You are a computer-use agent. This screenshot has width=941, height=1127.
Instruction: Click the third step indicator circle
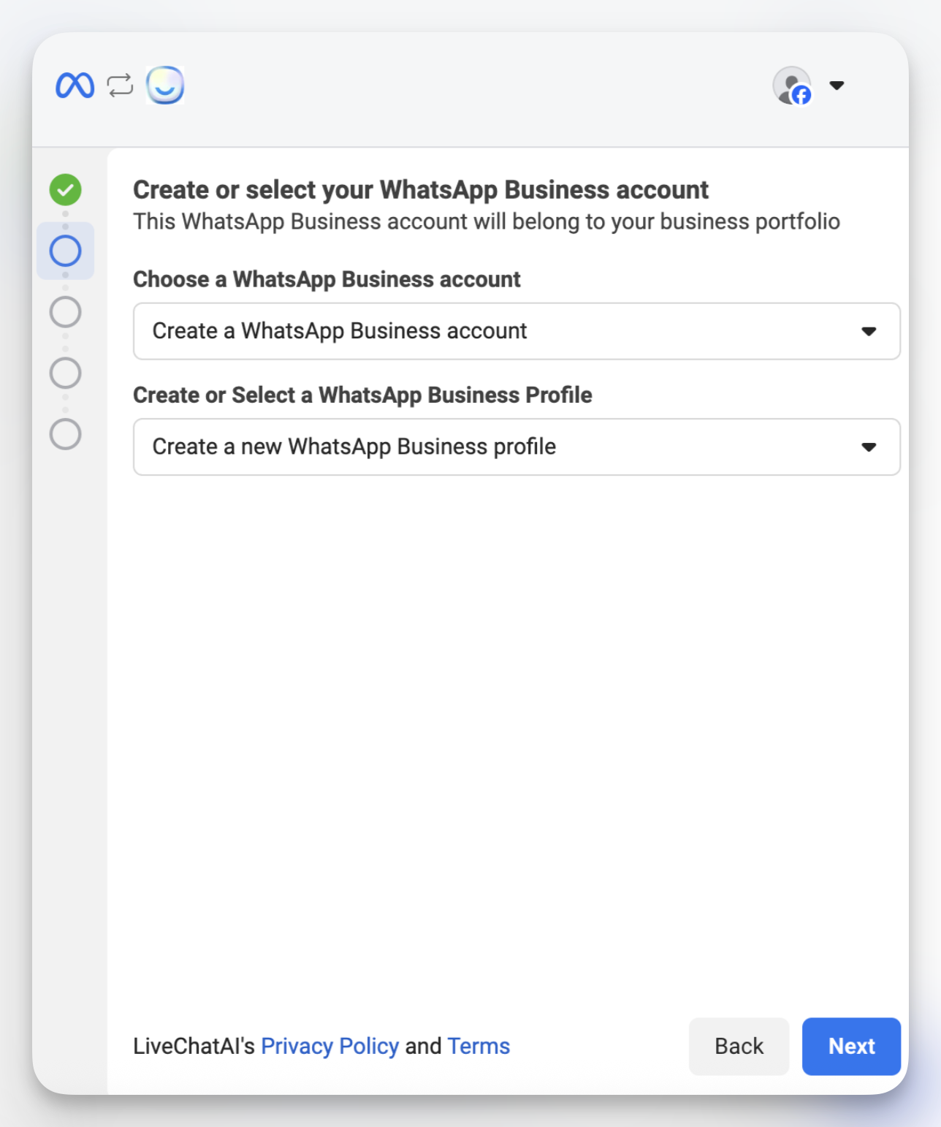66,311
